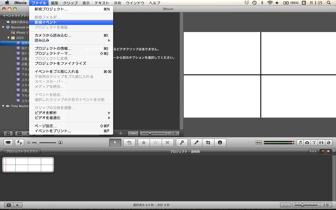Open the voiceover microphone tool
Viewport: 336px width, 210px height.
pyautogui.click(x=196, y=143)
